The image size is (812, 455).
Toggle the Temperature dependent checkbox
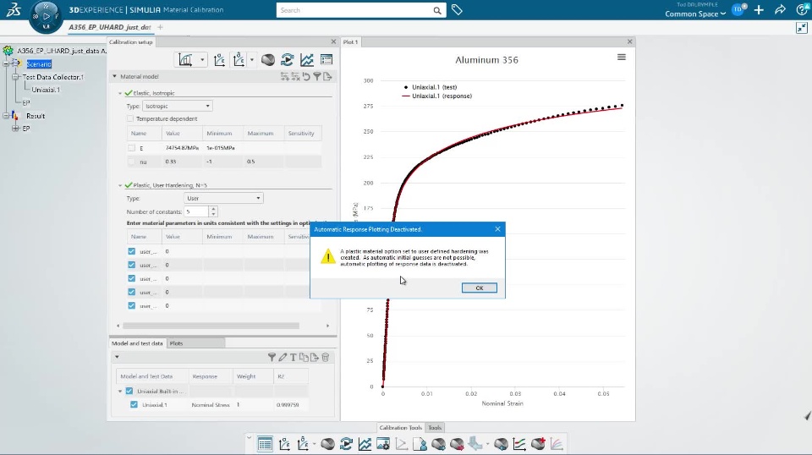(x=130, y=118)
